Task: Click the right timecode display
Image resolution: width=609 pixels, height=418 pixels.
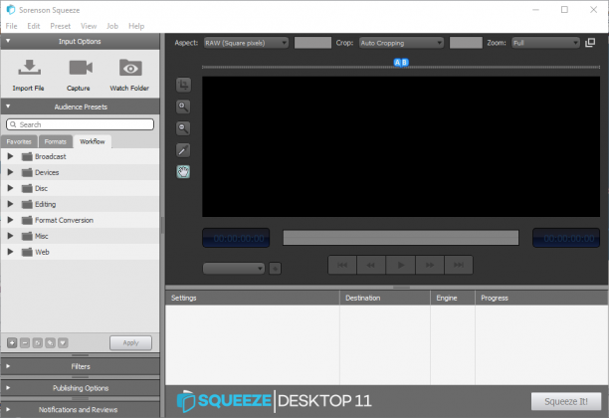Action: click(566, 238)
